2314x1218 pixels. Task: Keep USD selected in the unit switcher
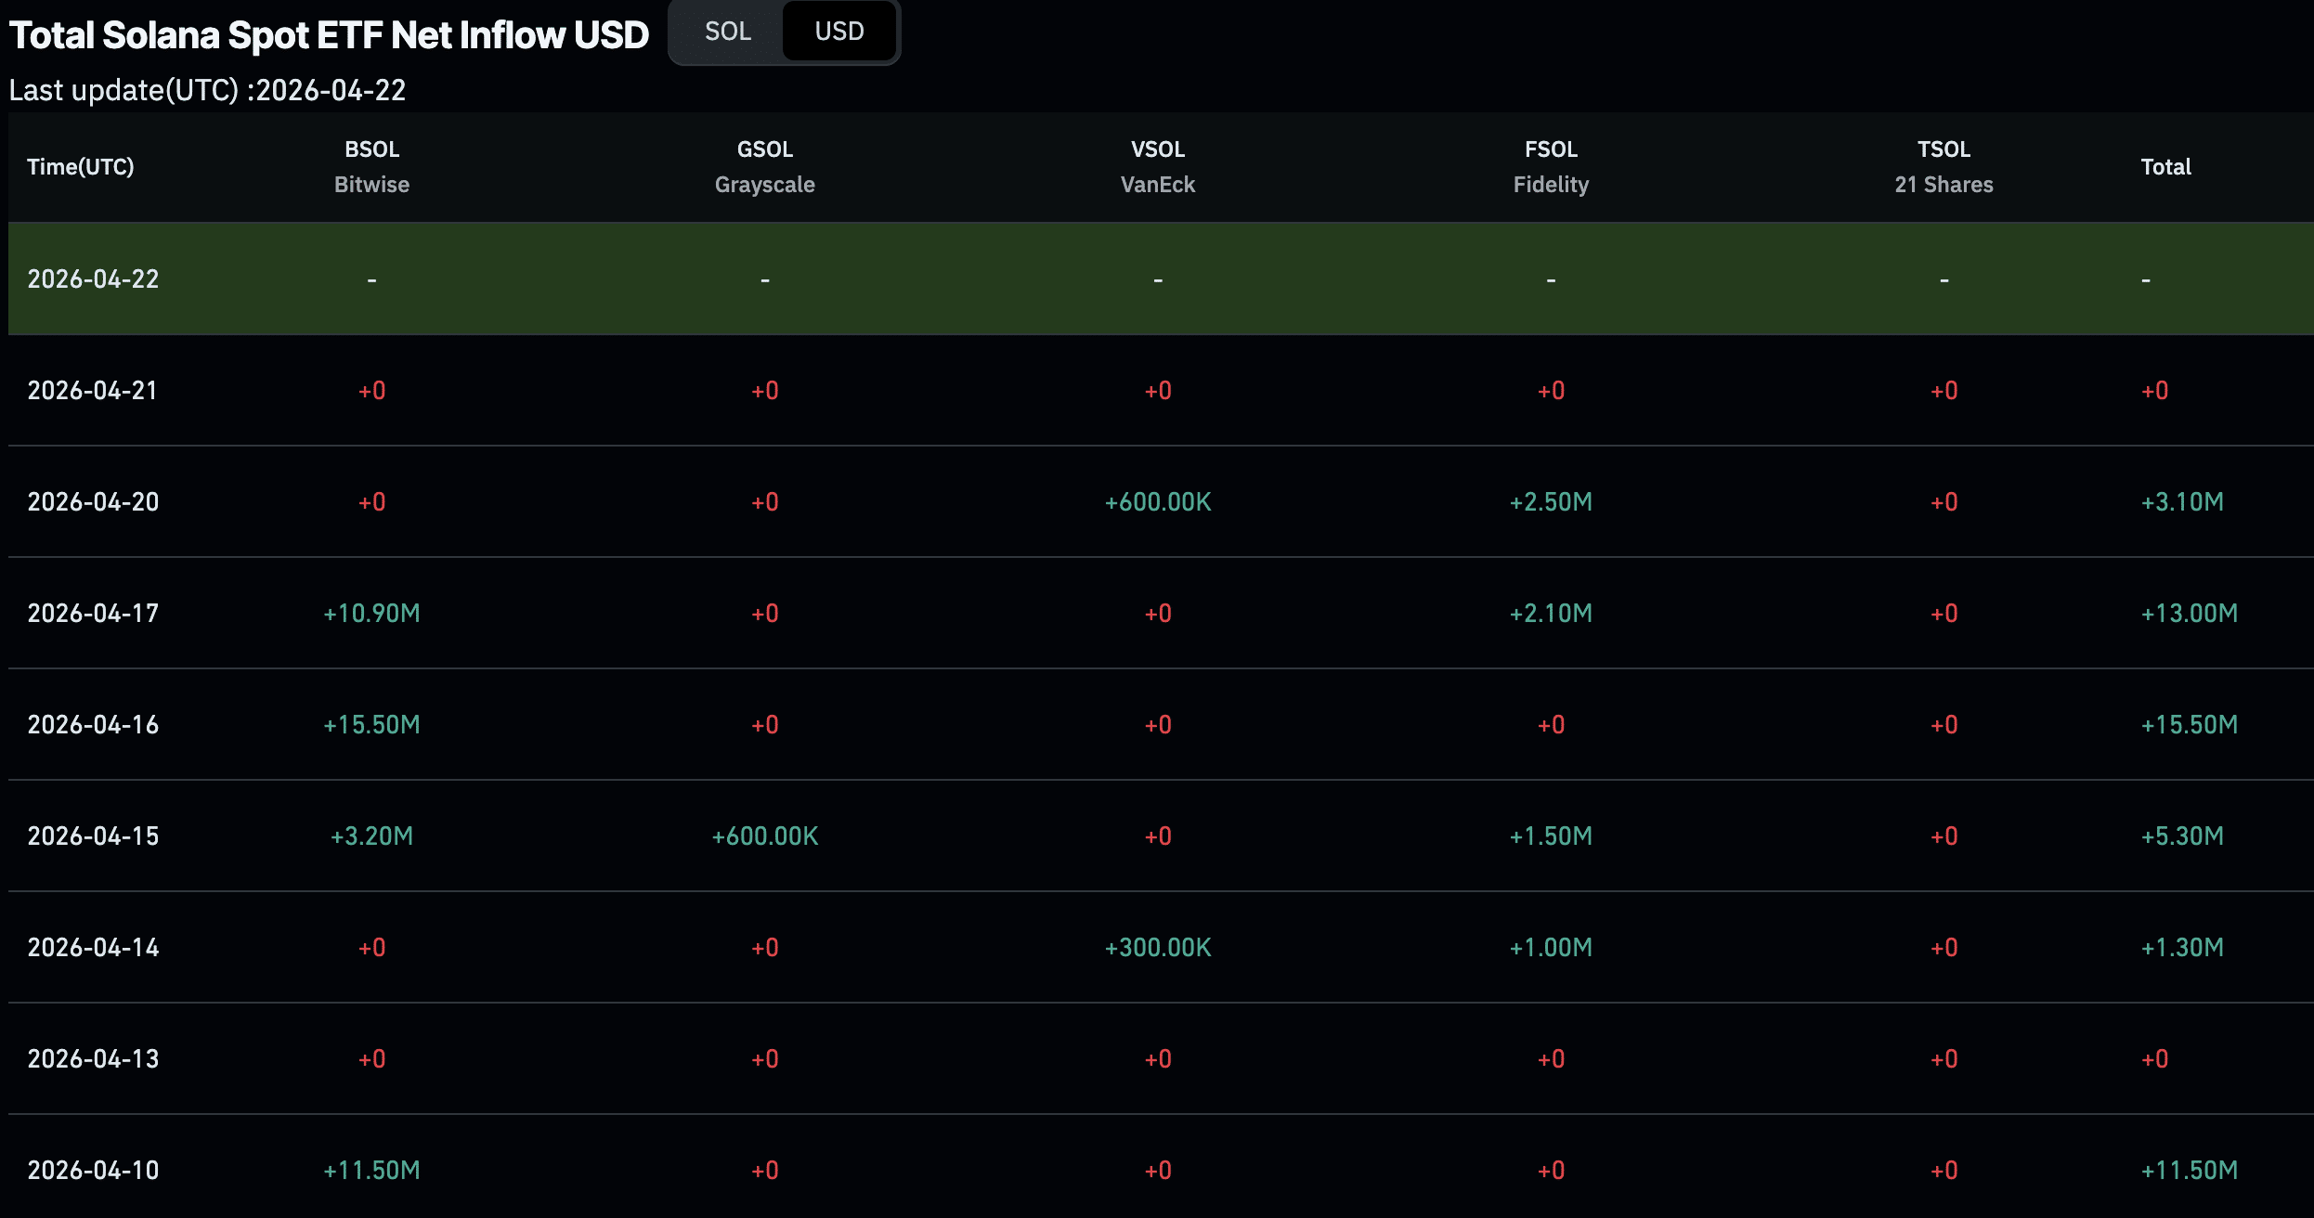(x=838, y=31)
